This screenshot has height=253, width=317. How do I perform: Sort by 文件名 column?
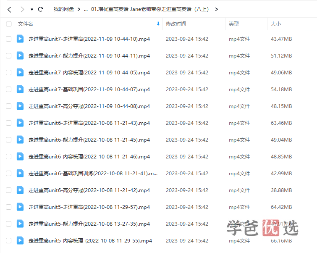(26, 24)
